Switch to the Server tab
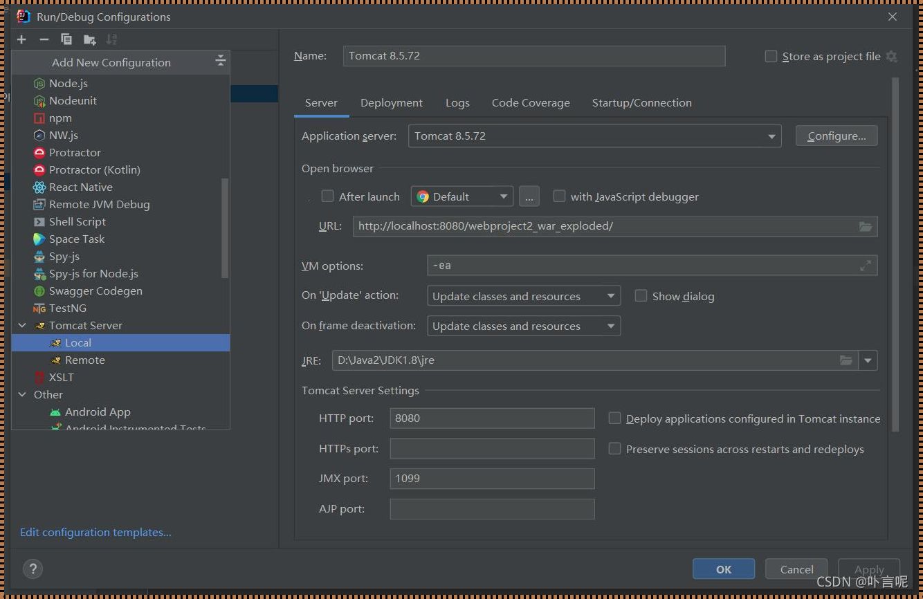Image resolution: width=923 pixels, height=599 pixels. point(321,102)
